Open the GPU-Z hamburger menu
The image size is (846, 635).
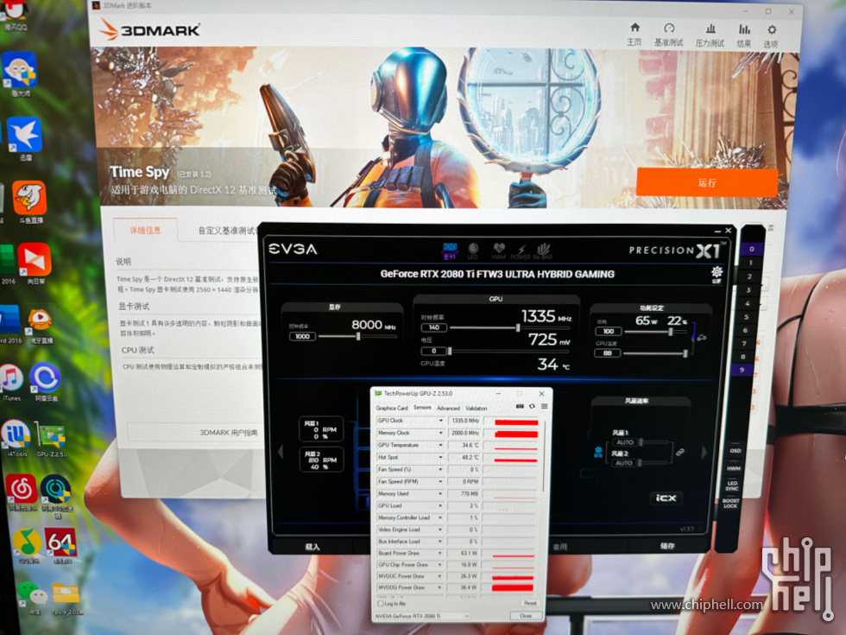[x=544, y=407]
